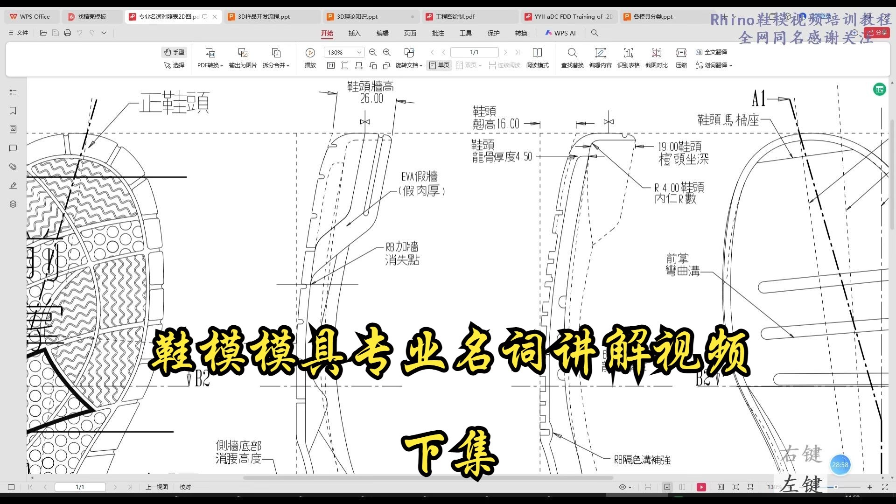Switch to the 插入 ribbon tab

[x=355, y=33]
